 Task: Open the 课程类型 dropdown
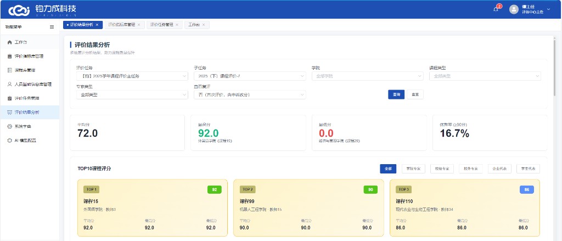coord(485,76)
